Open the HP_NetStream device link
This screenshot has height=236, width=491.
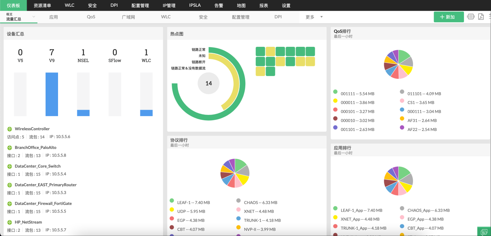28,222
